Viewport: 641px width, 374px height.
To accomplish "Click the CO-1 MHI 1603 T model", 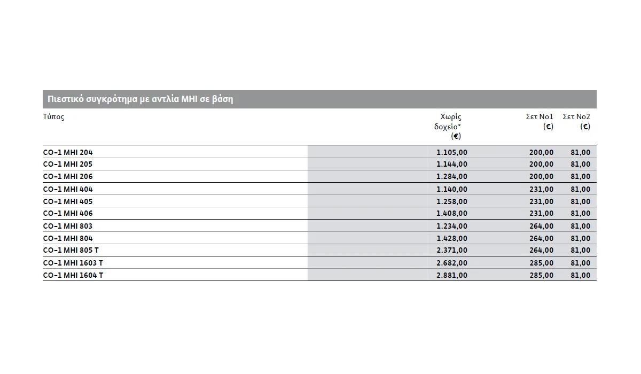I will [73, 263].
